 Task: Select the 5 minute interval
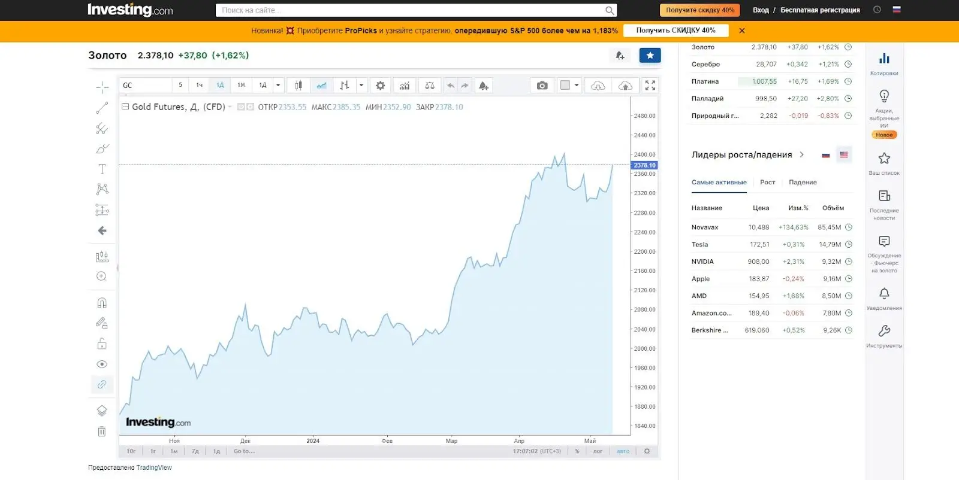(180, 86)
